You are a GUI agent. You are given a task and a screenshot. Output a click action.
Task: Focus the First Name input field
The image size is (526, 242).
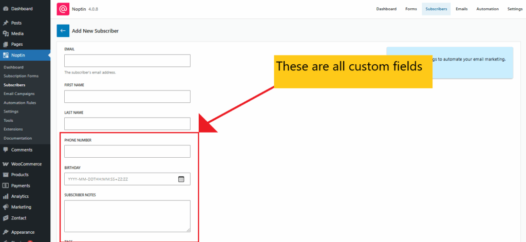(x=127, y=96)
